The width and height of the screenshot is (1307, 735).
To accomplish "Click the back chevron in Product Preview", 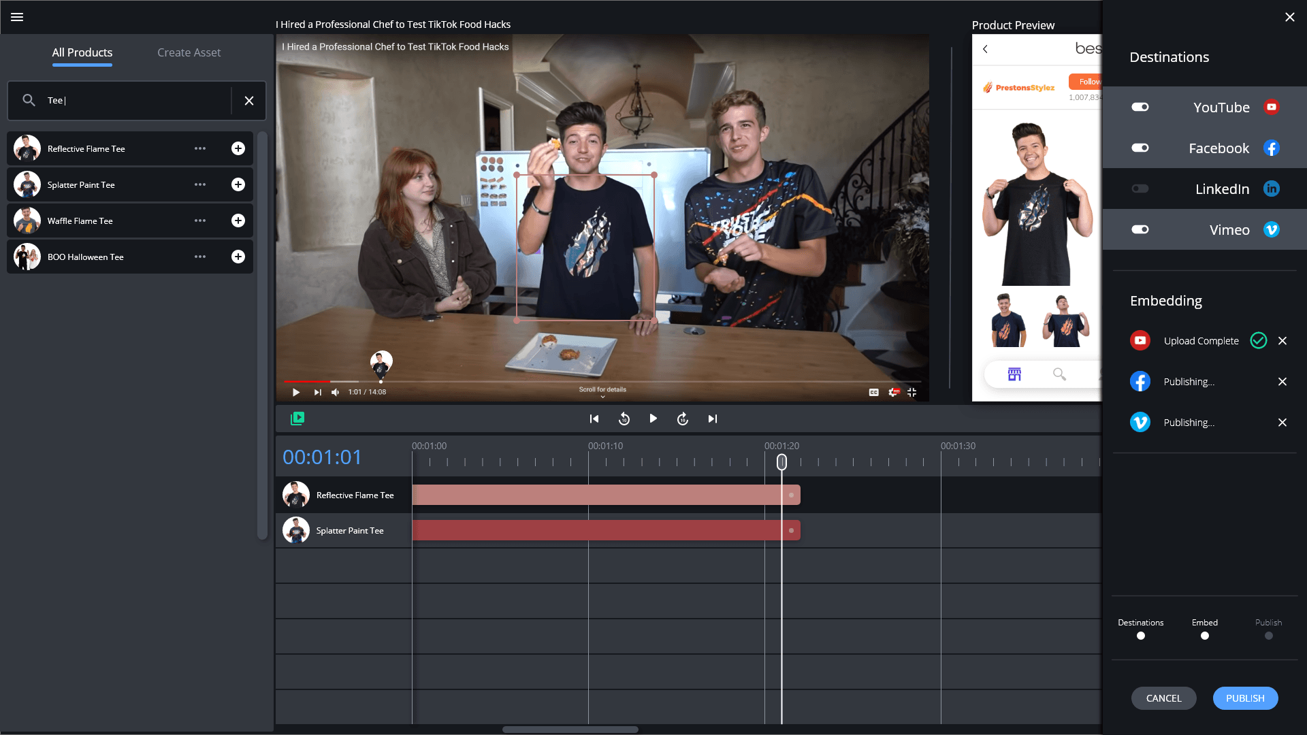I will click(x=986, y=48).
